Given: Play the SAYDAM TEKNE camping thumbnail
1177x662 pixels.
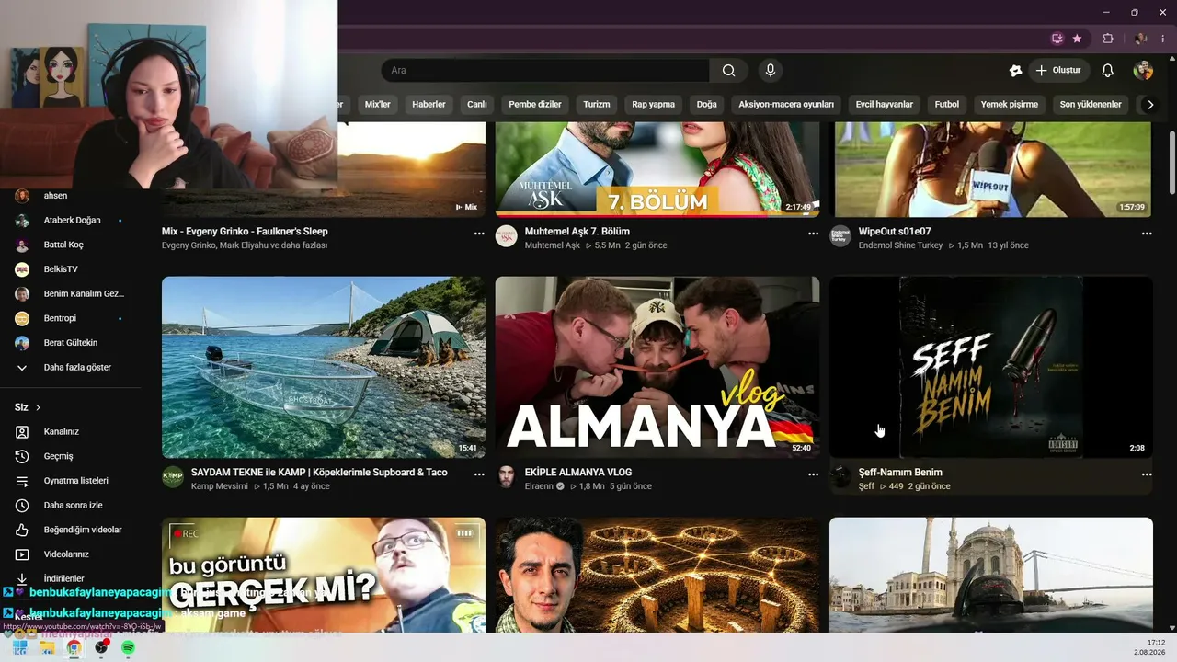Looking at the screenshot, I should [x=324, y=367].
